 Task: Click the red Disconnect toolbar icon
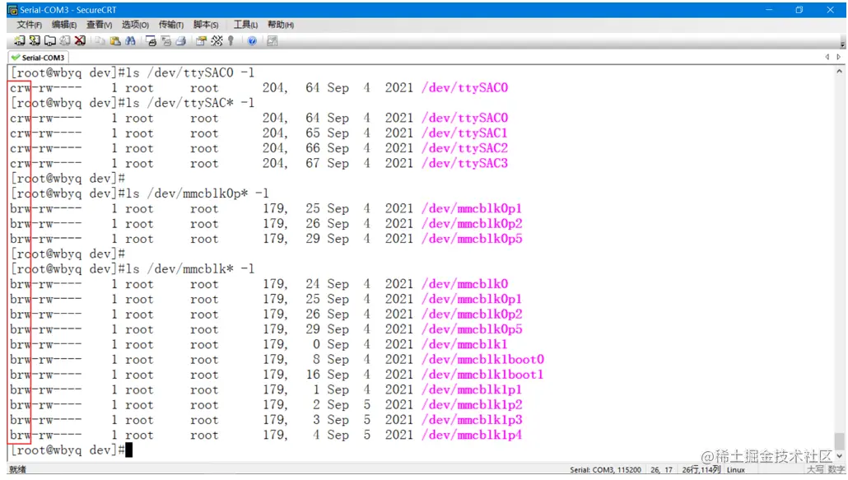(x=80, y=41)
